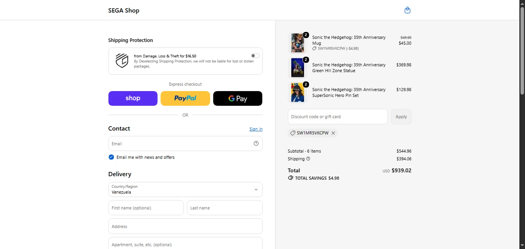
Task: Open the Country/Region dropdown
Action: point(185,189)
